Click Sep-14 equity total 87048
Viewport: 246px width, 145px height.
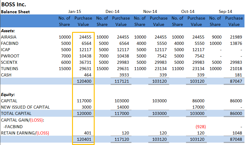click(236, 139)
